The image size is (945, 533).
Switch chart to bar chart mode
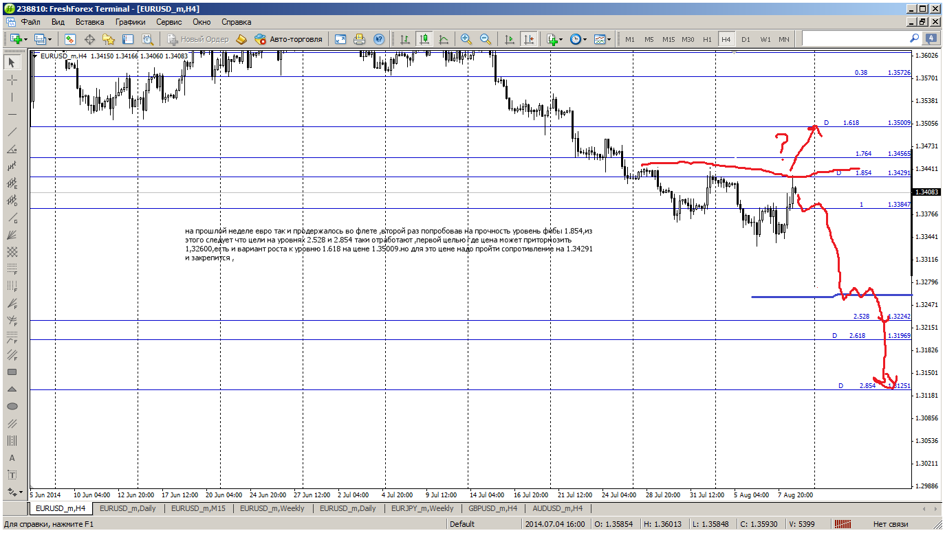click(x=405, y=39)
